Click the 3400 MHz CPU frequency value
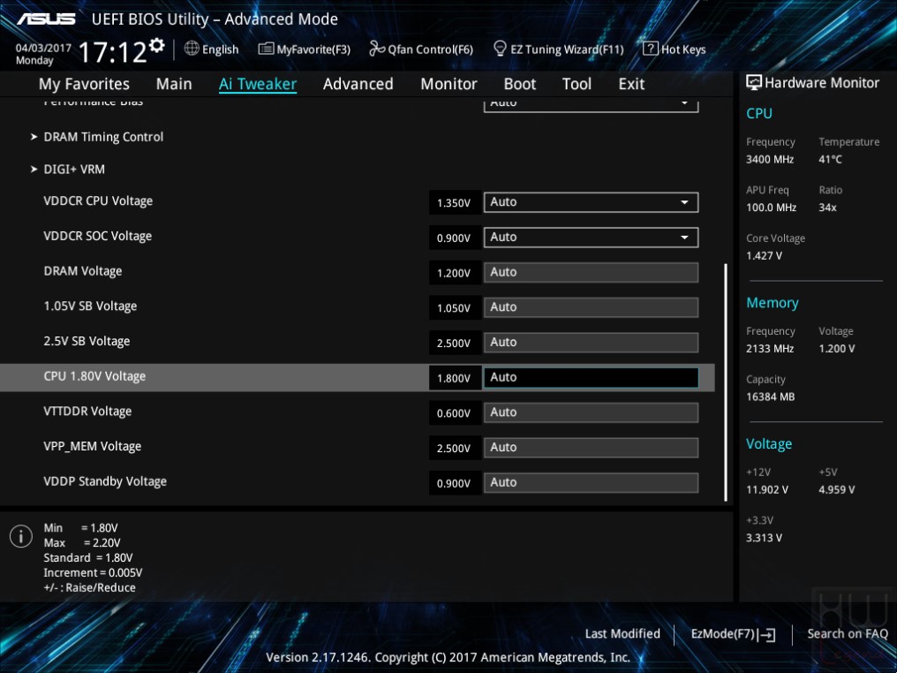The width and height of the screenshot is (897, 673). tap(770, 160)
